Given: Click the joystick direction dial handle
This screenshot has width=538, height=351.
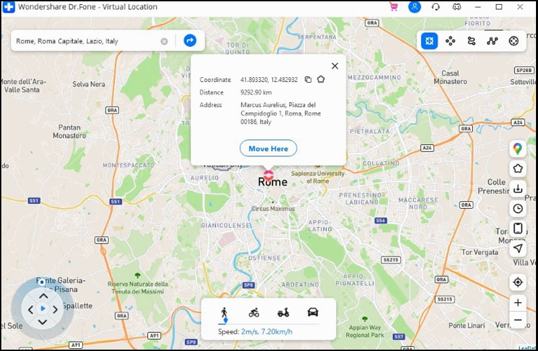Looking at the screenshot, I should click(42, 283).
